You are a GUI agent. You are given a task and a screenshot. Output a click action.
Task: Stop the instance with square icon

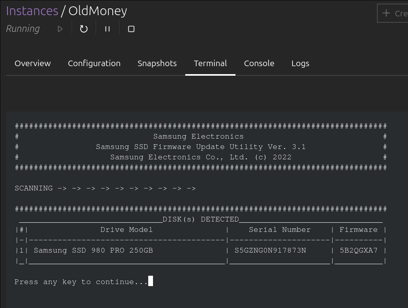[131, 29]
